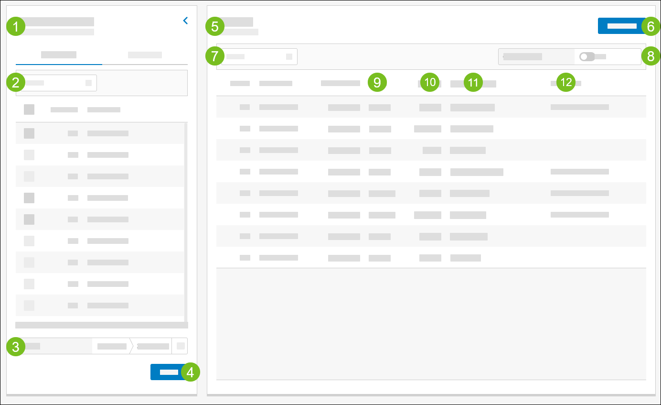Viewport: 661px width, 405px height.
Task: Select the first data row in the right table
Action: pyautogui.click(x=431, y=107)
